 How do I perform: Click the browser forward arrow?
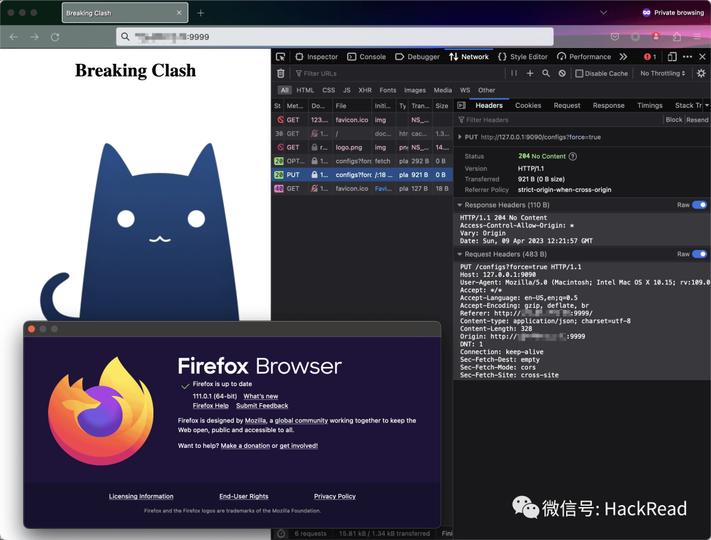(34, 37)
